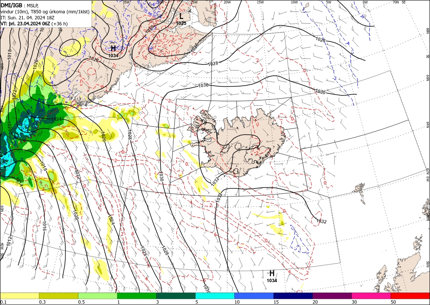Select the dark green 3 mm legend swatch
The width and height of the screenshot is (430, 305).
176,296
